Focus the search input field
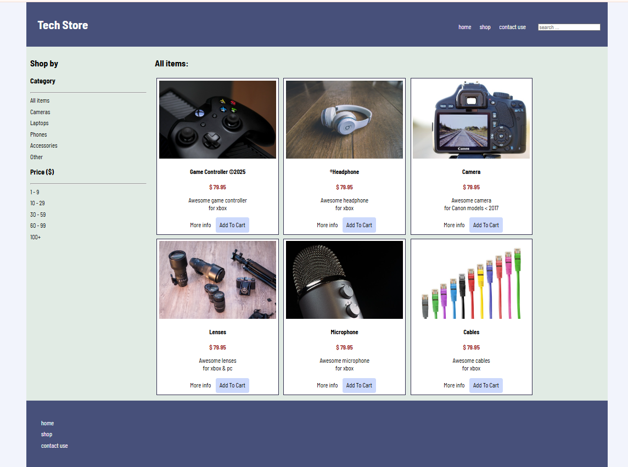Screen dimensions: 628x467 click(569, 27)
